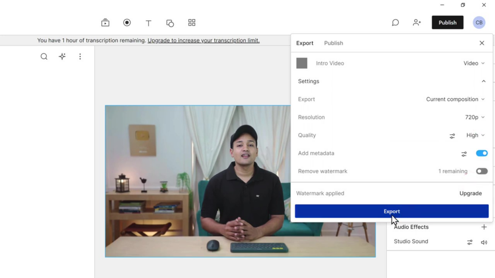Click the search magnifier icon
Viewport: 495px width, 278px height.
click(x=44, y=56)
